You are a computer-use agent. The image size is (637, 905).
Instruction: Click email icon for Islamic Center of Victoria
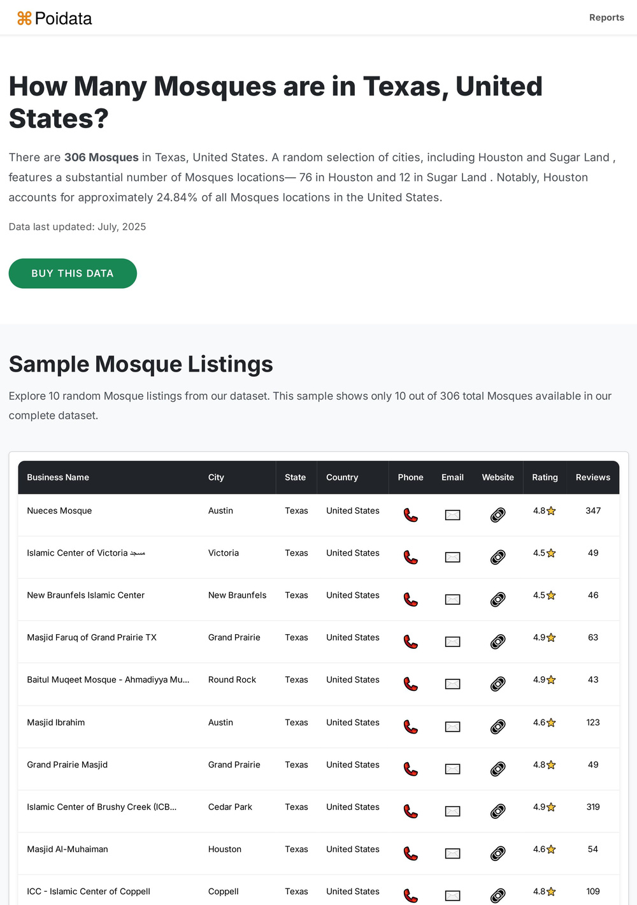[452, 557]
